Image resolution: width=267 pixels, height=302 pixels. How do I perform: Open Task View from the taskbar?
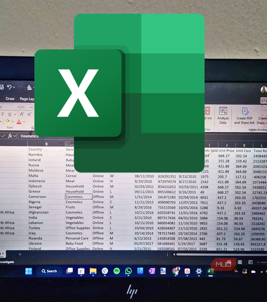point(69,271)
